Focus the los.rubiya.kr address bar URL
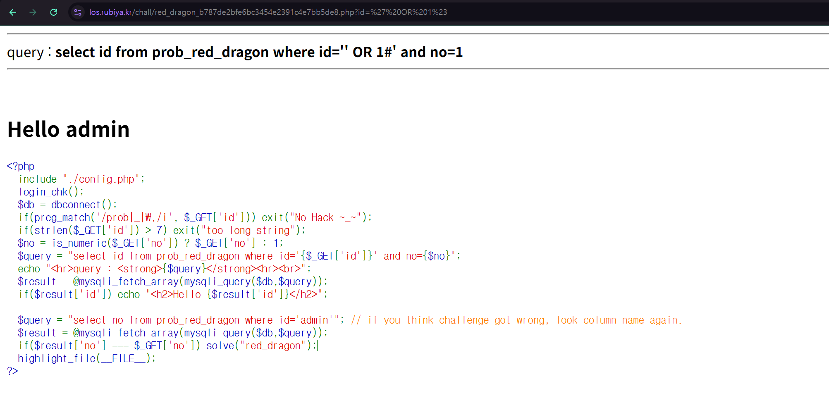This screenshot has width=829, height=410. click(268, 12)
